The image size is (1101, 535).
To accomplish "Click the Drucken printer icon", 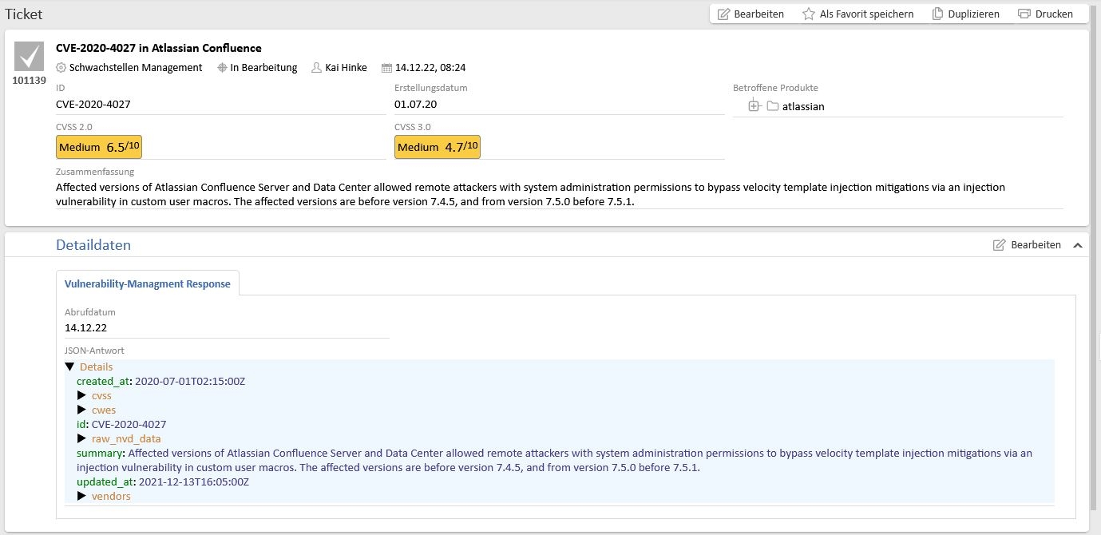I will [x=1024, y=14].
